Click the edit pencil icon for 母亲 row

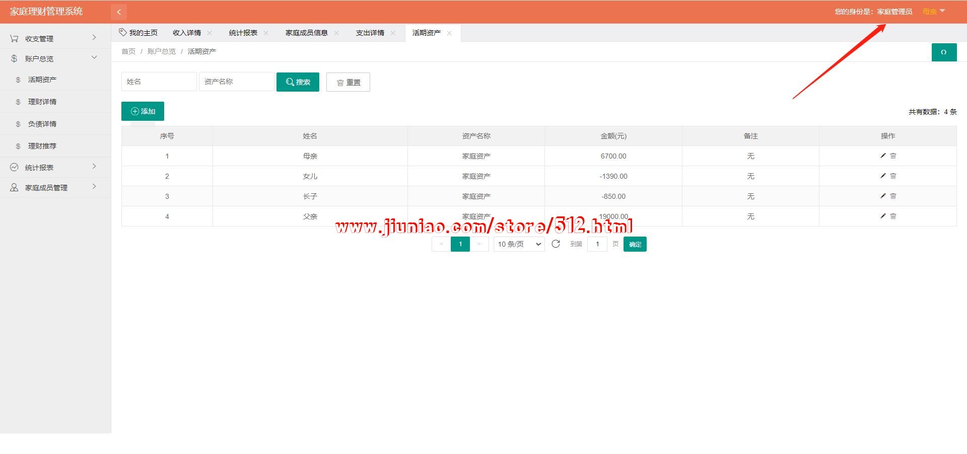click(882, 156)
